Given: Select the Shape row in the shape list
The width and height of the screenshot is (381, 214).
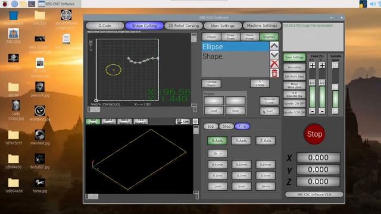Looking at the screenshot, I should tap(236, 56).
